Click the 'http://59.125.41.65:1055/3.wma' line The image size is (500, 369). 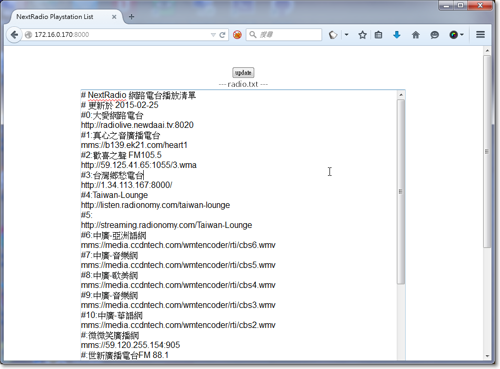click(139, 165)
